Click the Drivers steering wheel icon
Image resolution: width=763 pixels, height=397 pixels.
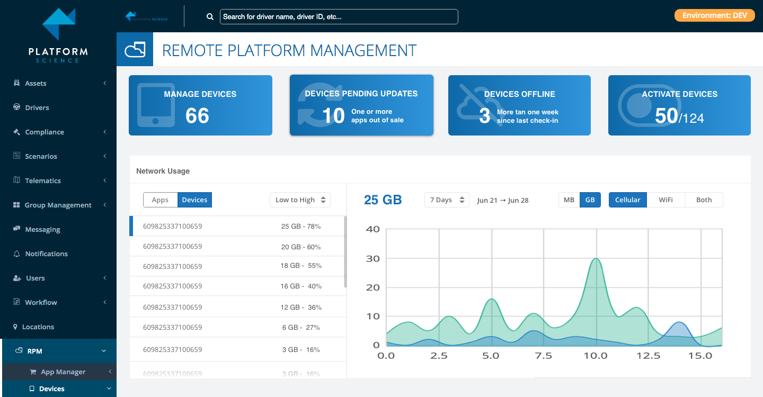(16, 107)
